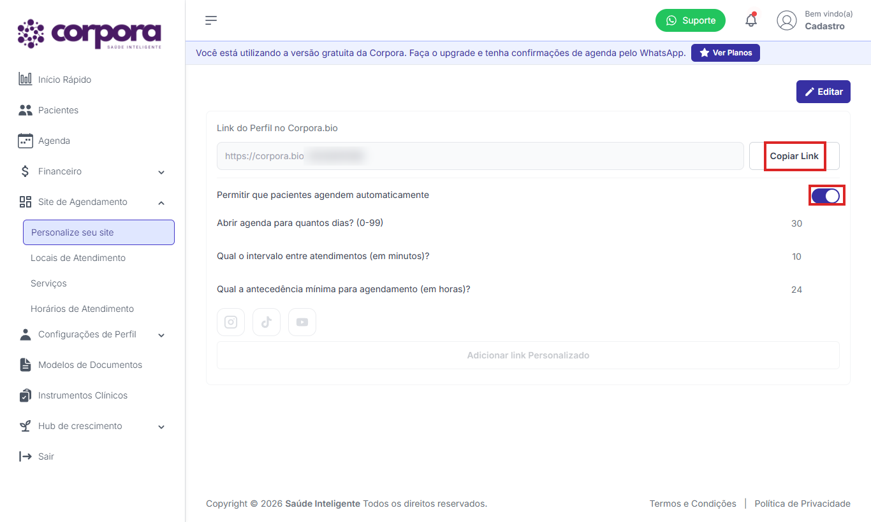Click the Configurações de Perfil person icon
871x522 pixels.
click(x=26, y=334)
